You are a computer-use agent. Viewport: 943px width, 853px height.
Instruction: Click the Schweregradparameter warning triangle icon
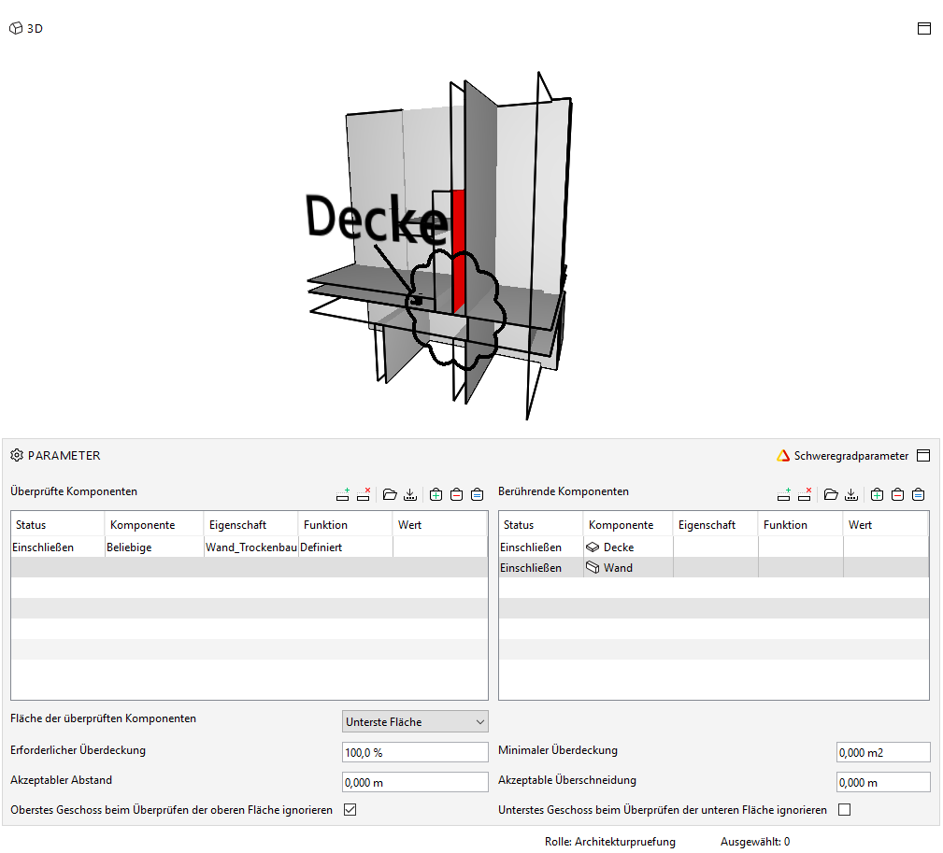click(x=783, y=456)
